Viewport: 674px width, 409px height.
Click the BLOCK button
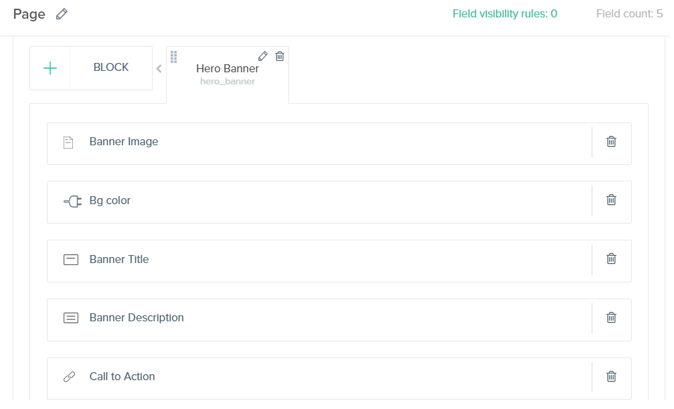click(x=111, y=68)
